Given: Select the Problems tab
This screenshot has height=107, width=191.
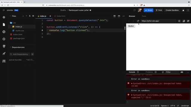Looking at the screenshot, I should click(x=149, y=72).
